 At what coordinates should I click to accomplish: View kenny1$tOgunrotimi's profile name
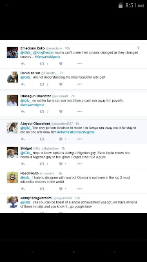(36, 198)
